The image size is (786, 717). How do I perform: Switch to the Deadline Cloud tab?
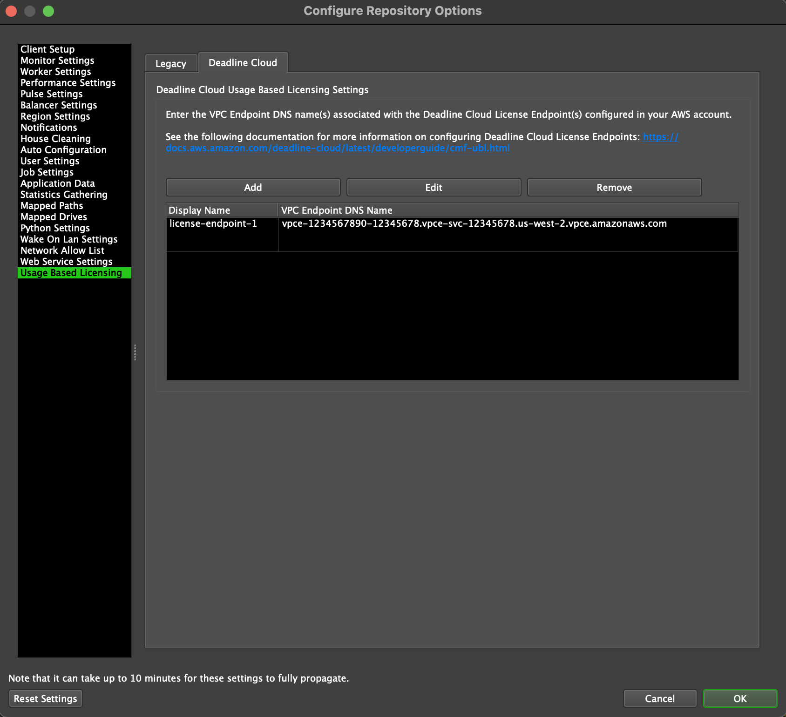[243, 62]
